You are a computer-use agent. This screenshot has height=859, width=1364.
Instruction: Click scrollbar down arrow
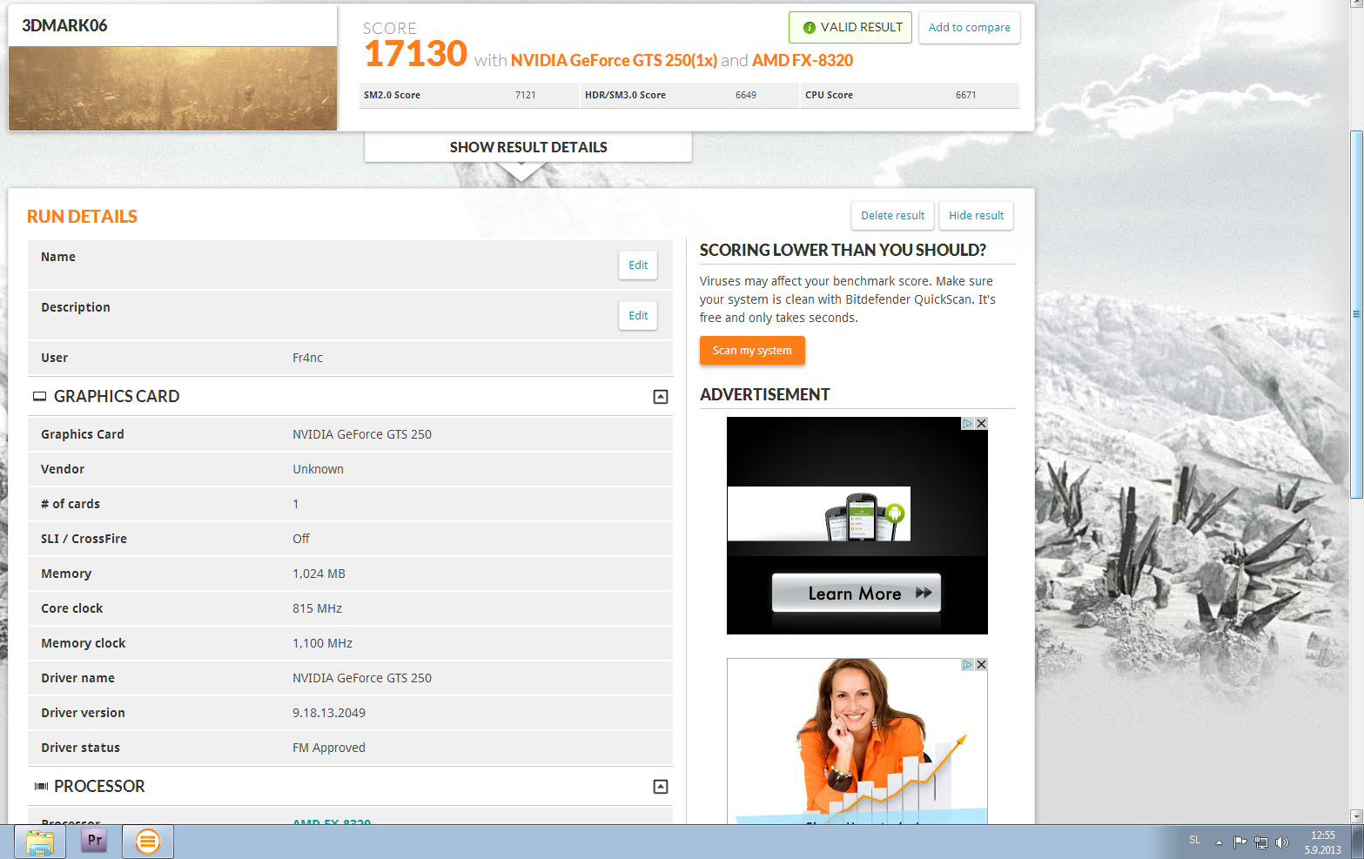click(1356, 816)
